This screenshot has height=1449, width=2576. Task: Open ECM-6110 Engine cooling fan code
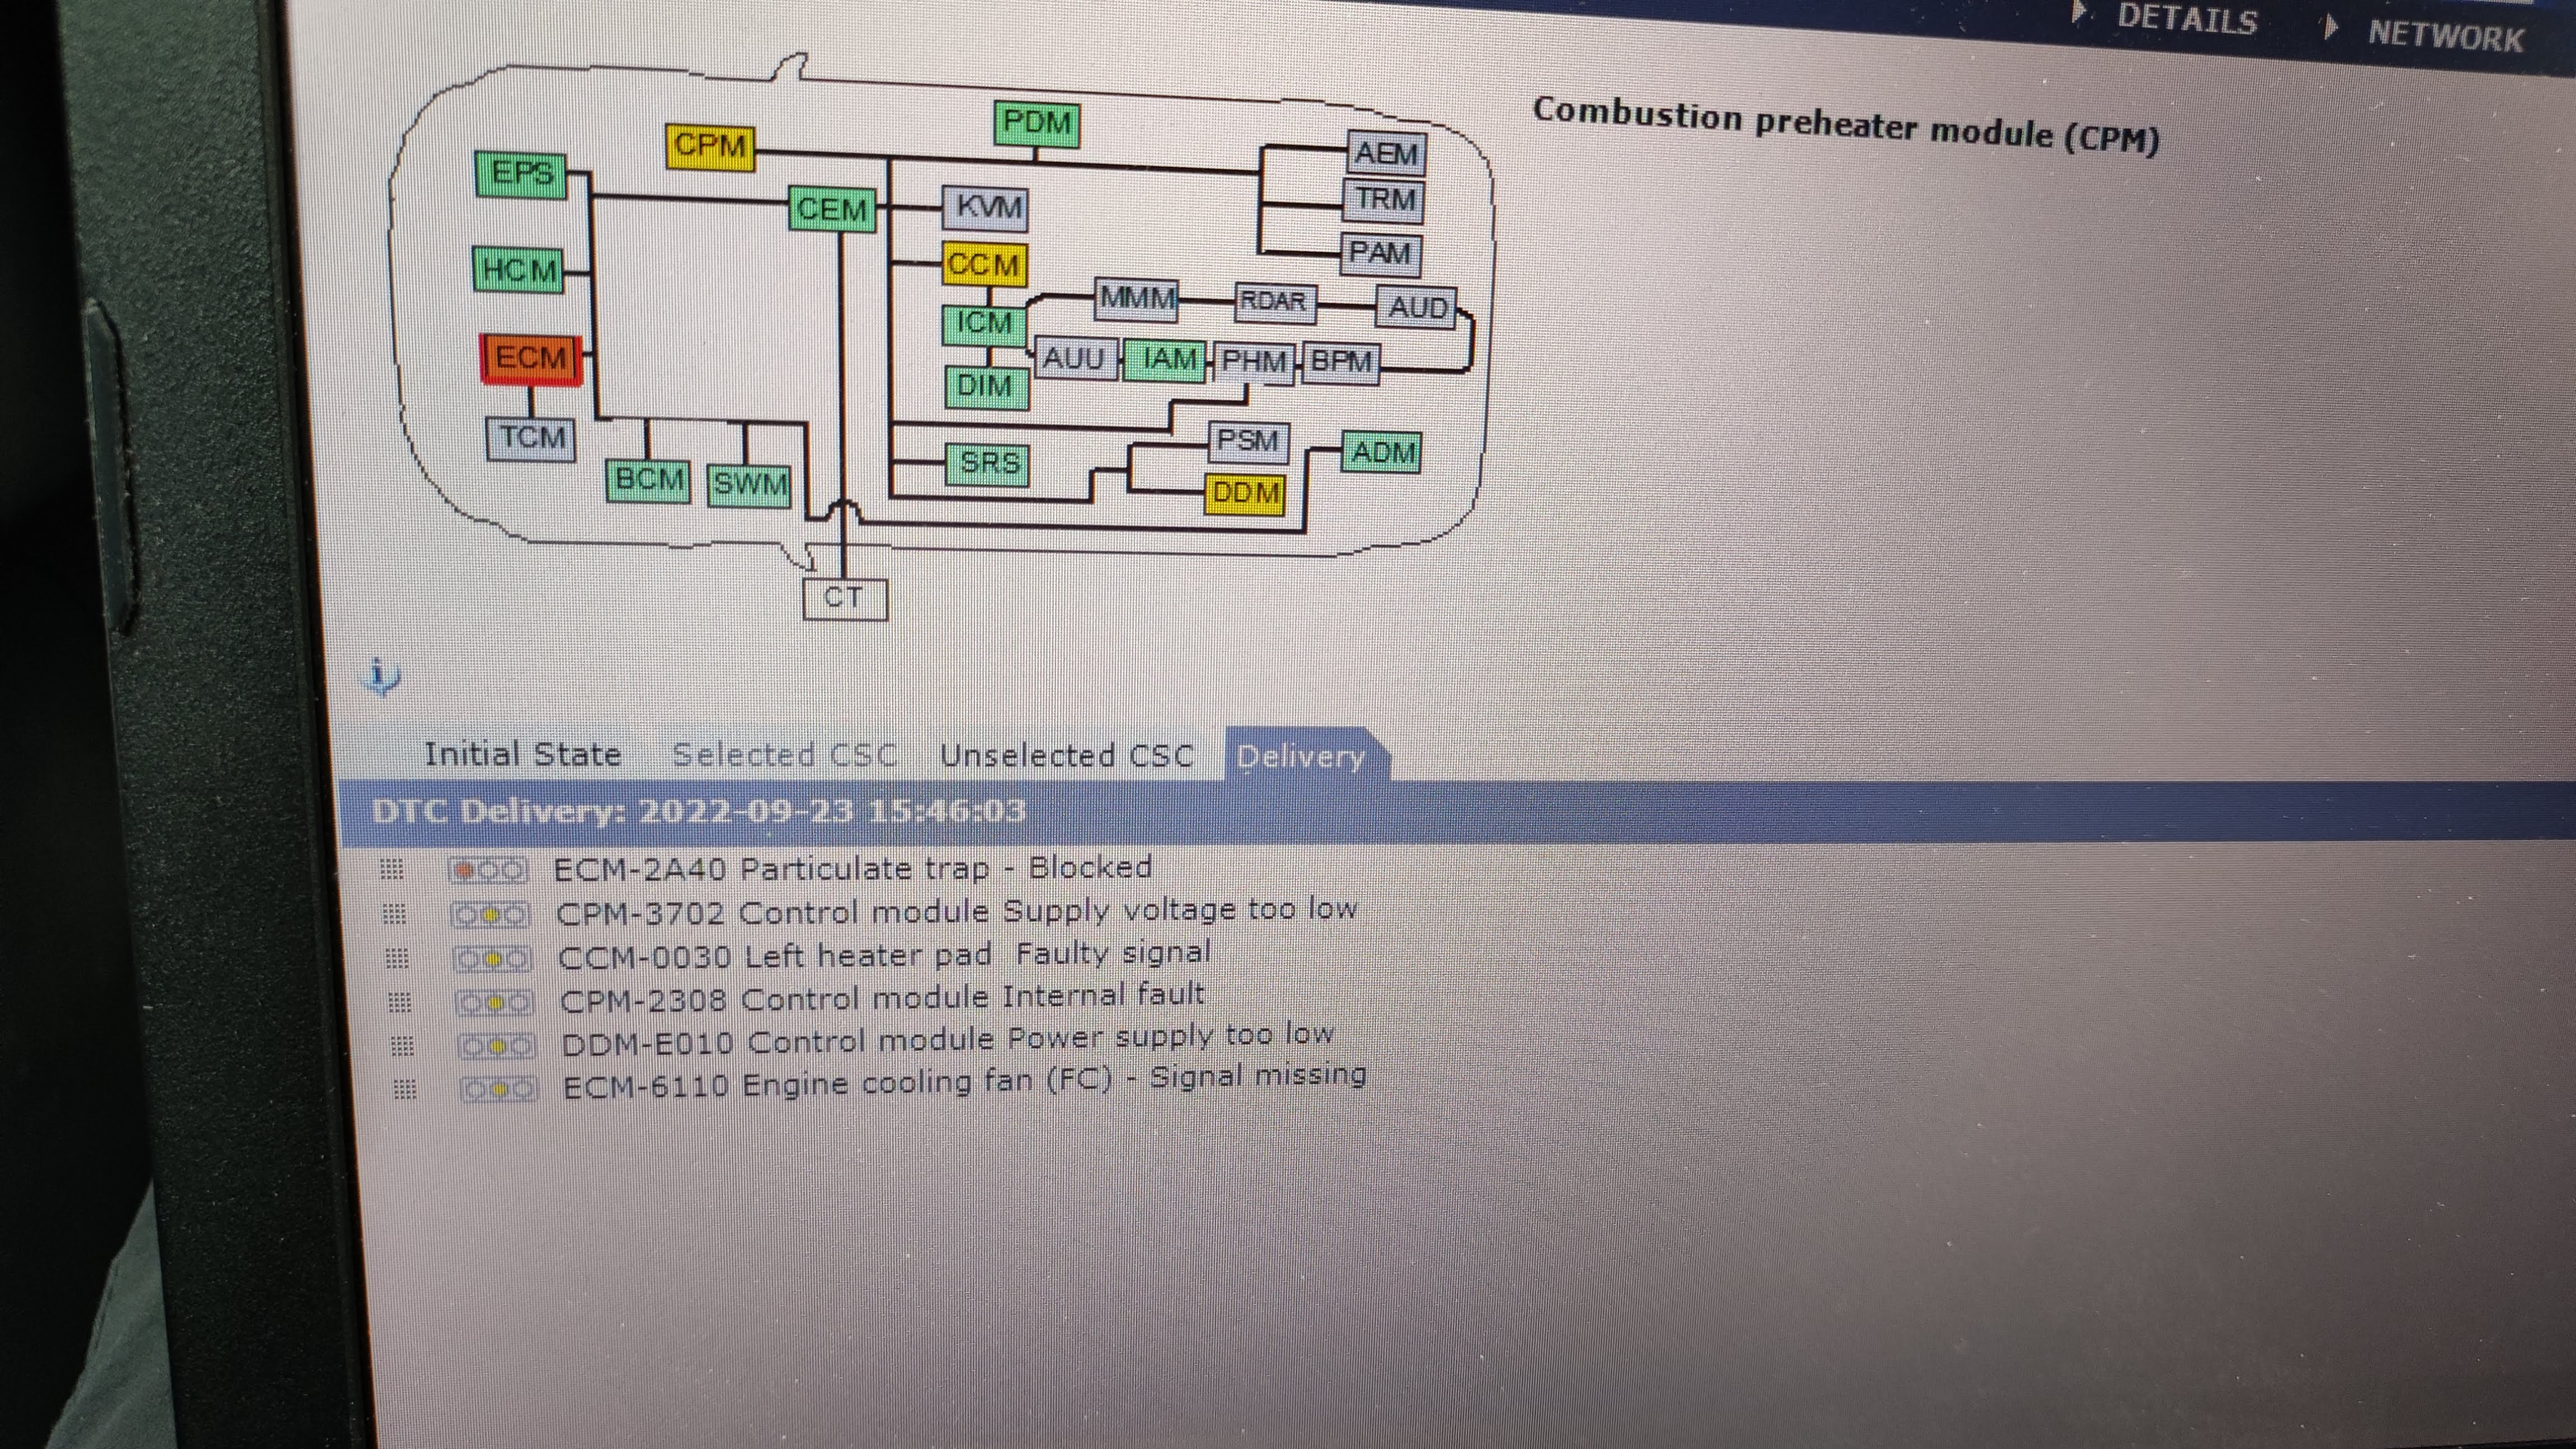coord(965,1081)
